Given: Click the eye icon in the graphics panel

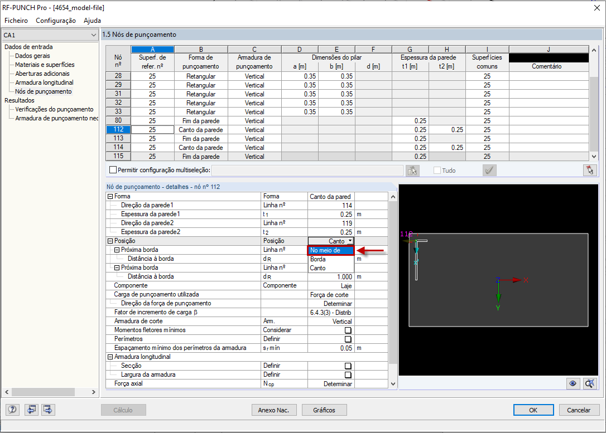Looking at the screenshot, I should tap(572, 384).
